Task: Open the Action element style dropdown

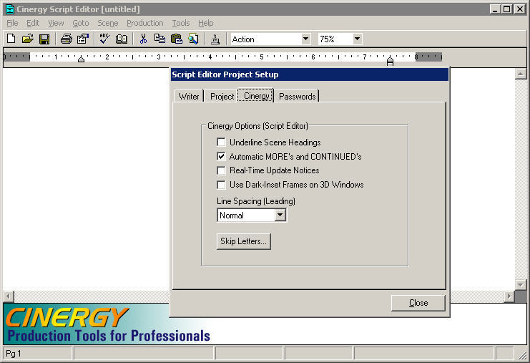Action: click(x=305, y=39)
